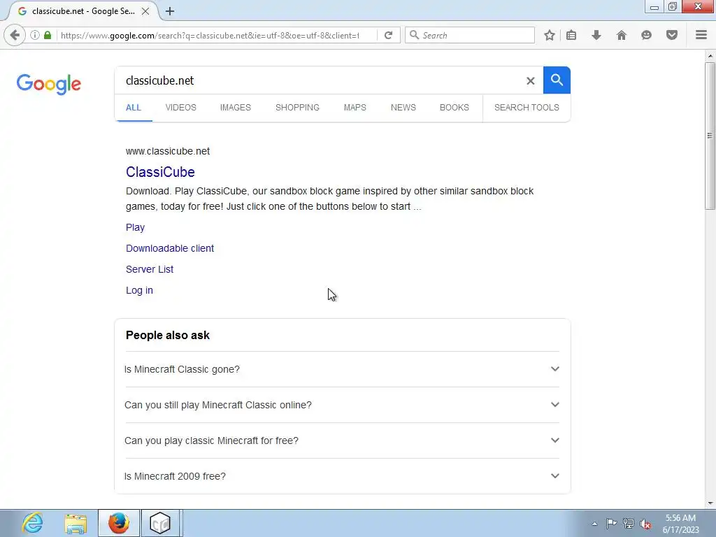Open File Explorer from the taskbar
Screen dimensions: 716x537
coord(76,523)
